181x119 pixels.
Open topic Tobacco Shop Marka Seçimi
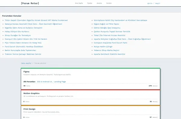[106, 50]
